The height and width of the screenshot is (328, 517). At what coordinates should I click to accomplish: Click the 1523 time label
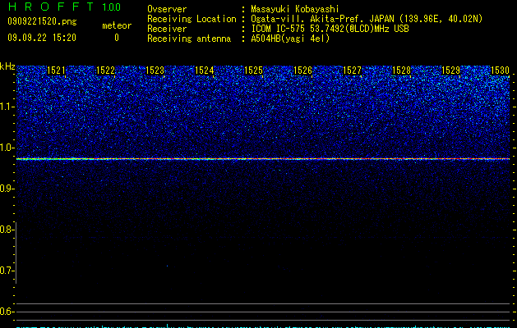155,71
